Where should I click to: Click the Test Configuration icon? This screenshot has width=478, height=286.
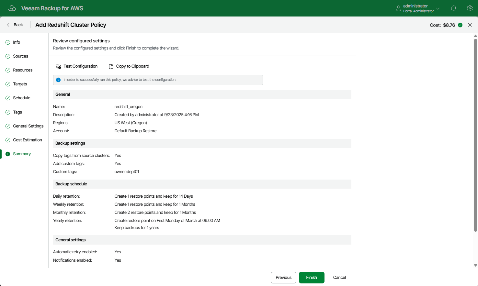click(58, 66)
